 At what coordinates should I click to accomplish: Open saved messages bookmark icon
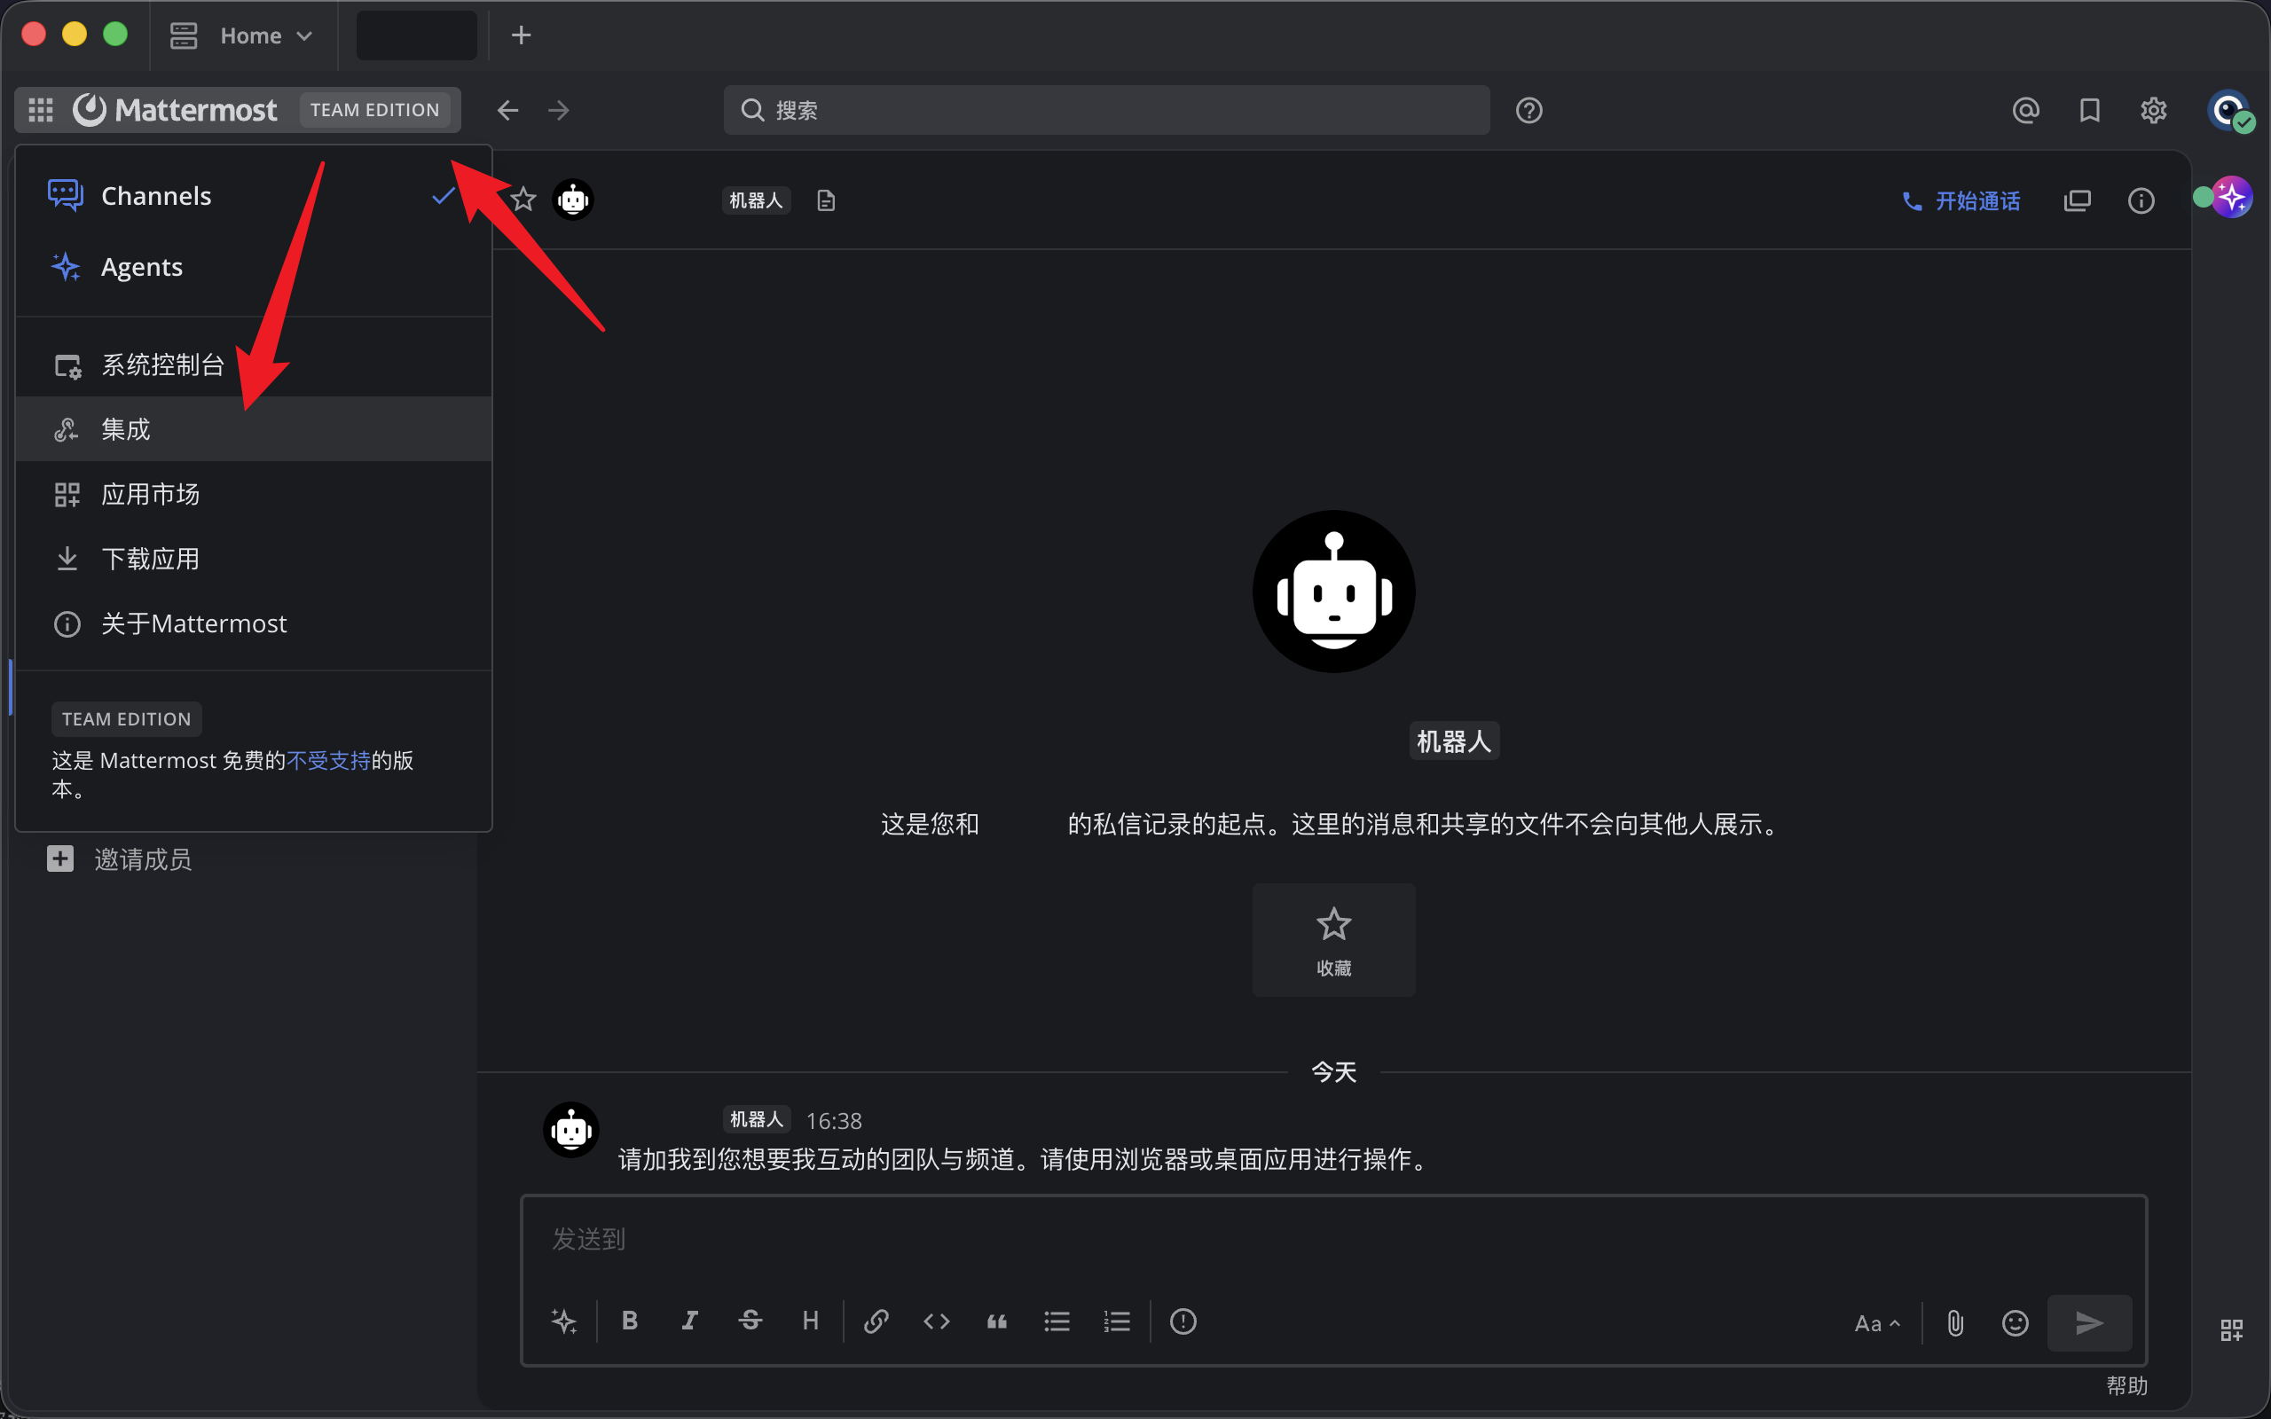2090,110
